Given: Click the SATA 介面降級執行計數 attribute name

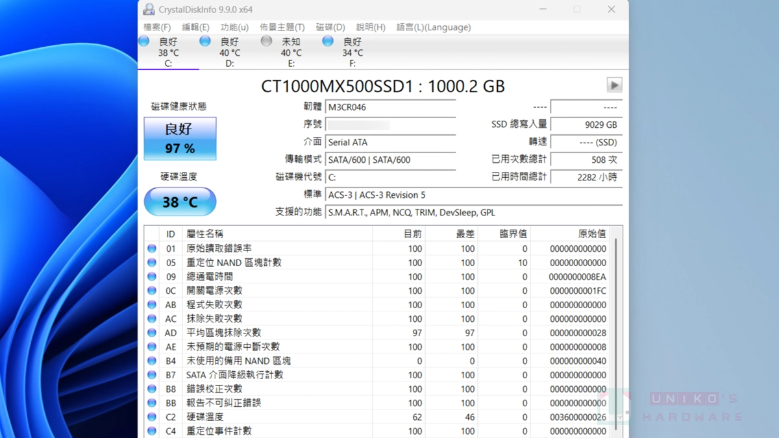Looking at the screenshot, I should [x=235, y=374].
